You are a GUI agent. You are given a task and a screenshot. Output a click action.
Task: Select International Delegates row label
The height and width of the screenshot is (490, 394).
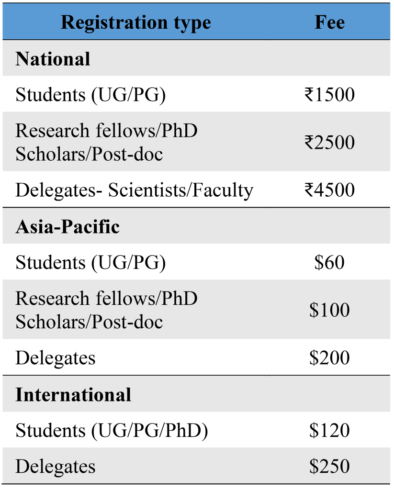56,467
